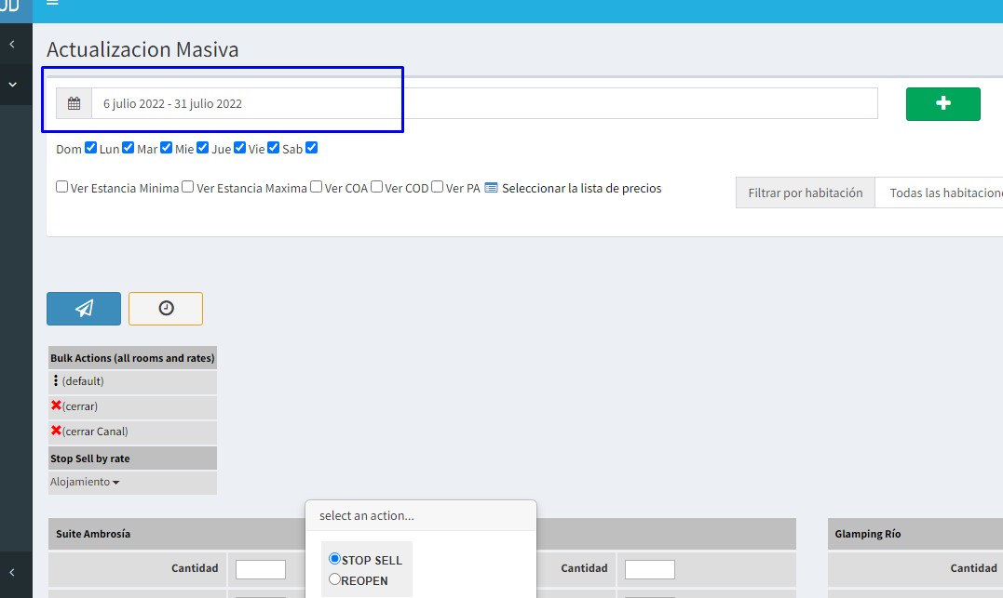Open the Todas las habitaciones room filter

click(x=941, y=193)
